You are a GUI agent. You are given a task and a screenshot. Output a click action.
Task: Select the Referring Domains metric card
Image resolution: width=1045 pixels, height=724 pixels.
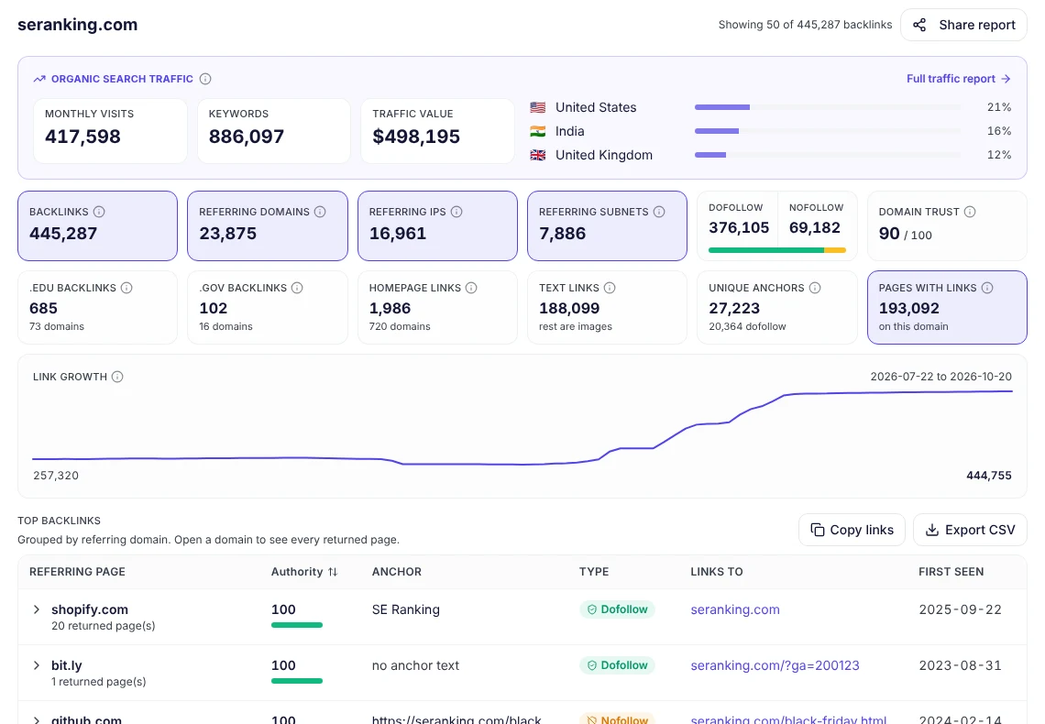tap(268, 225)
